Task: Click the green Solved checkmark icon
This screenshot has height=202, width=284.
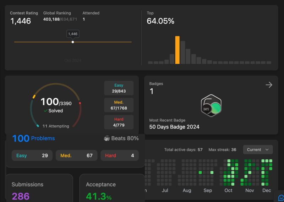Action: (45, 111)
